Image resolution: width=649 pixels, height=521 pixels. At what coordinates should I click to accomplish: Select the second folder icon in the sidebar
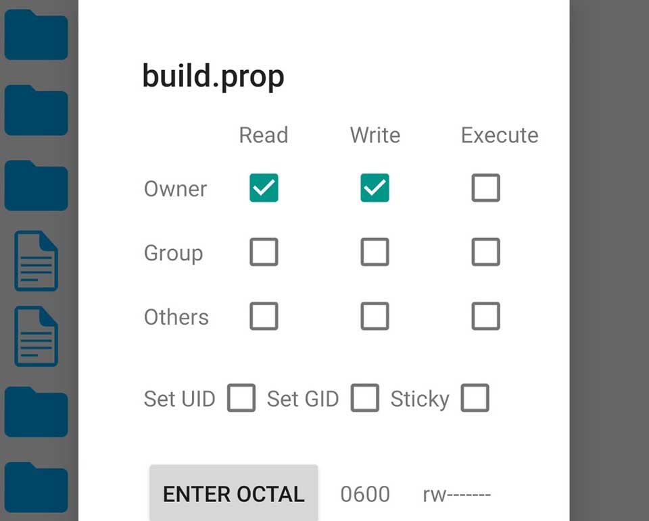click(37, 111)
